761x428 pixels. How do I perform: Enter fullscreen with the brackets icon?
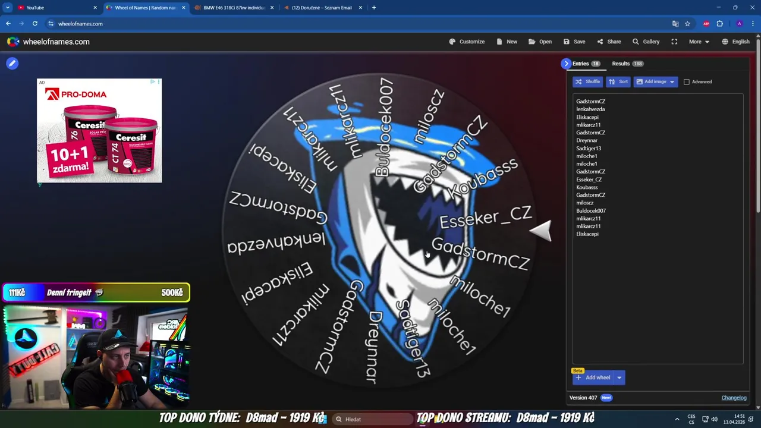(x=674, y=42)
